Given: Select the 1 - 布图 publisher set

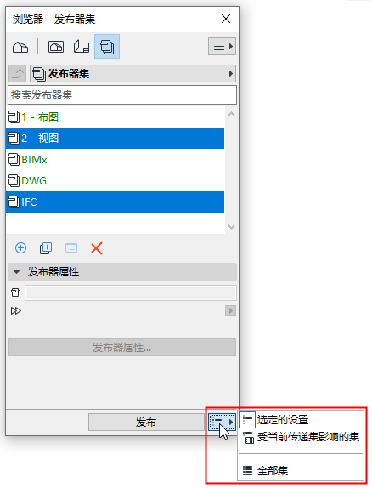Looking at the screenshot, I should pyautogui.click(x=116, y=117).
